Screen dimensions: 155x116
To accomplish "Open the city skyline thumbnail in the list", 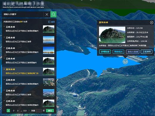I will click(49, 93).
